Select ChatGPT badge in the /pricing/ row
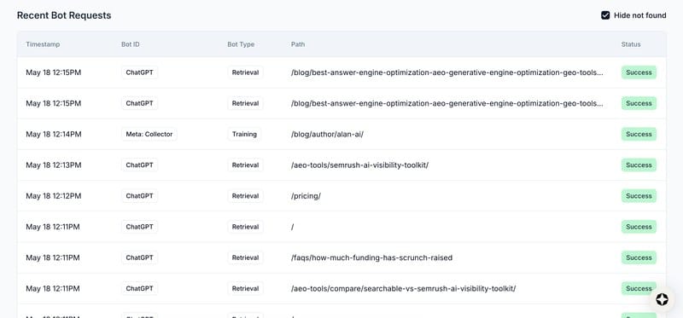This screenshot has height=318, width=683. point(139,196)
